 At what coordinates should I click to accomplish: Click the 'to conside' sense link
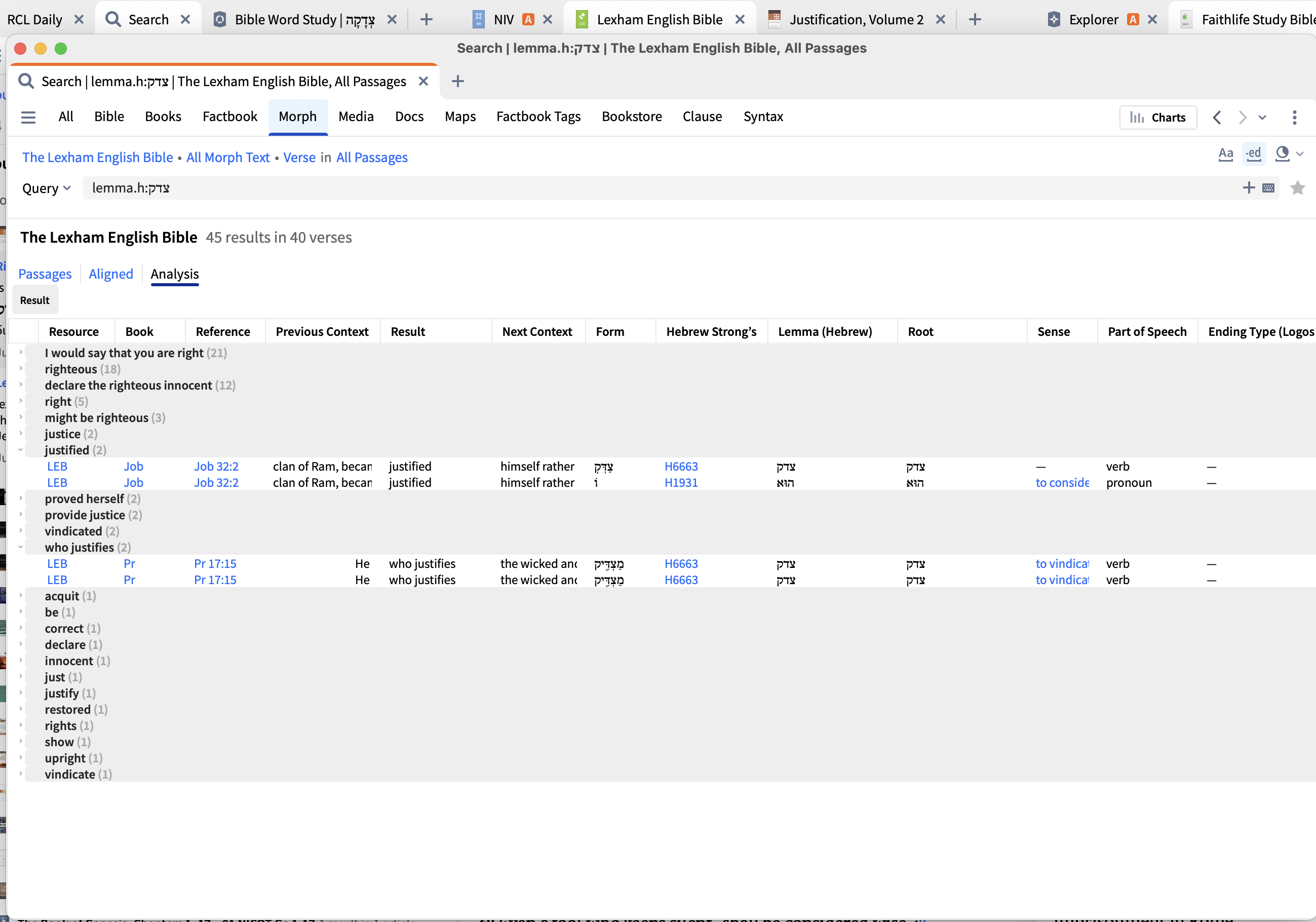1062,482
